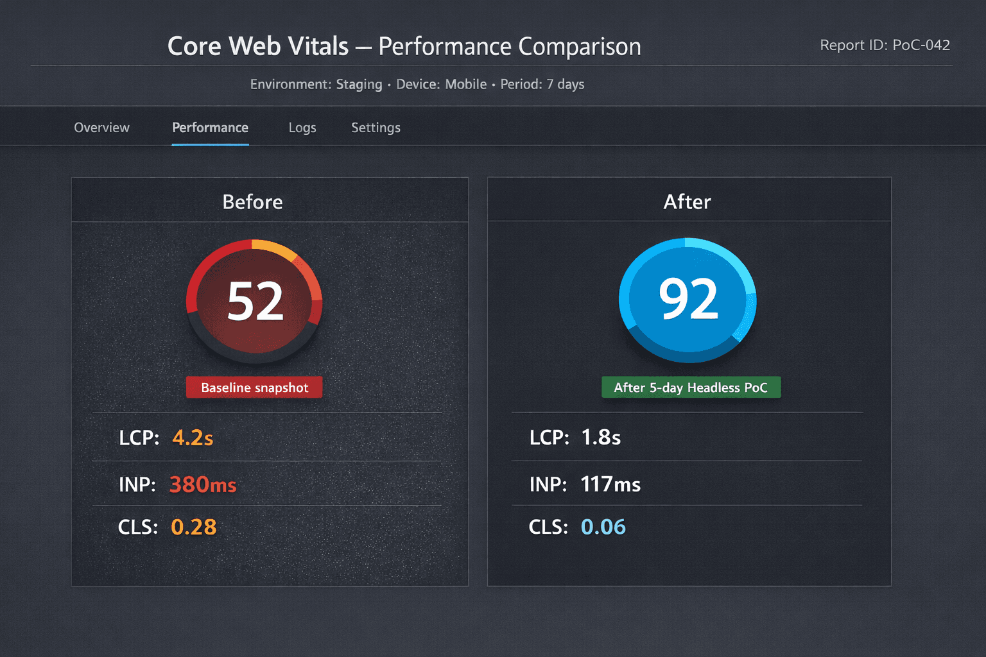Select the CLS 0.28 value
This screenshot has height=657, width=986.
tap(194, 527)
